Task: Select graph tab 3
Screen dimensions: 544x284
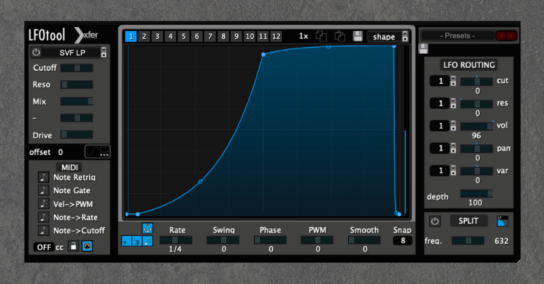Action: tap(157, 36)
